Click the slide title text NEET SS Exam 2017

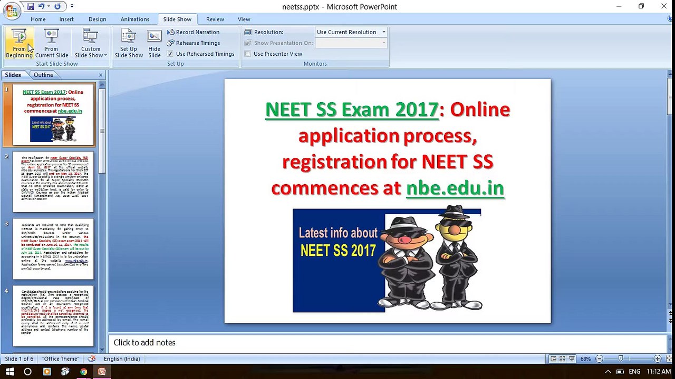[x=352, y=109]
